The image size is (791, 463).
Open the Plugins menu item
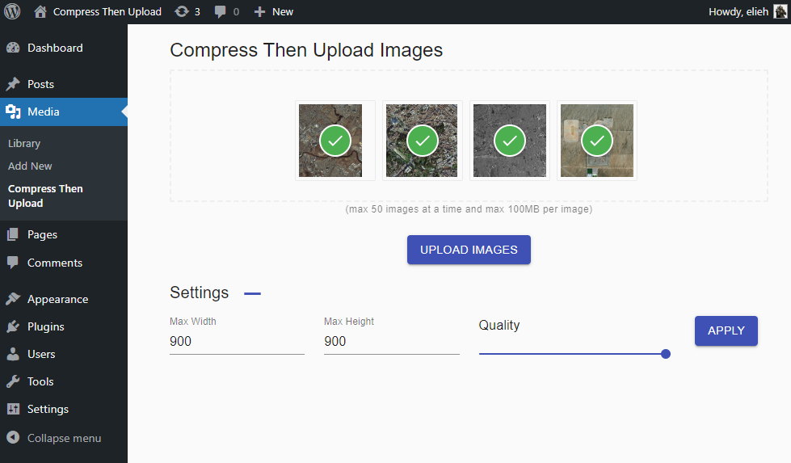click(x=64, y=326)
